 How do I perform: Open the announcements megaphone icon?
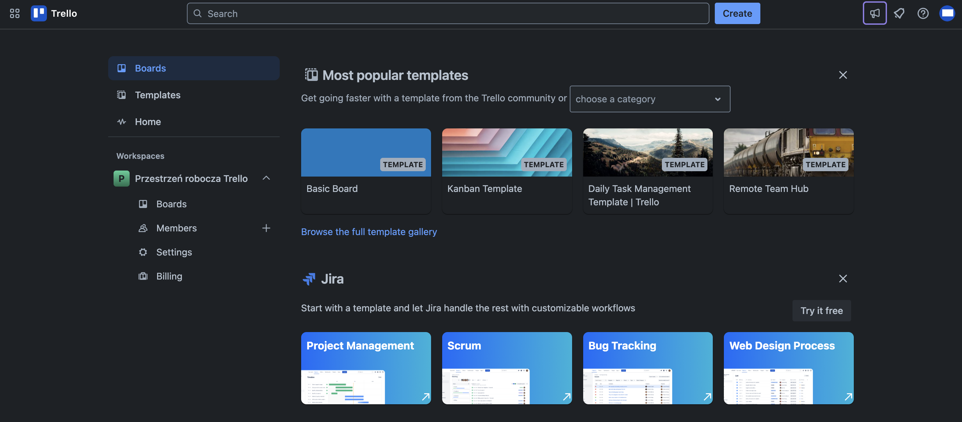(874, 13)
